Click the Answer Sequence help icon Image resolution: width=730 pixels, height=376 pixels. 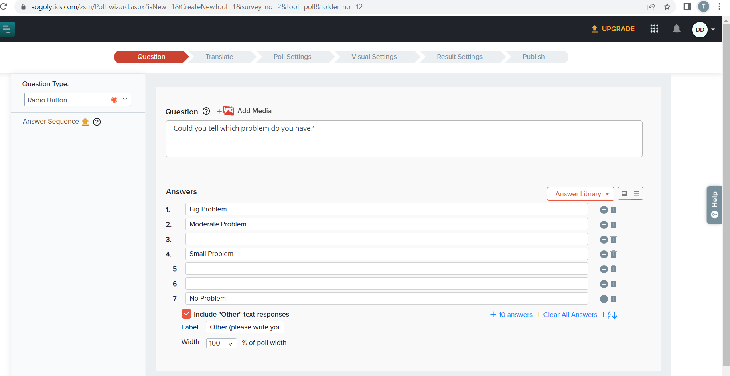97,122
